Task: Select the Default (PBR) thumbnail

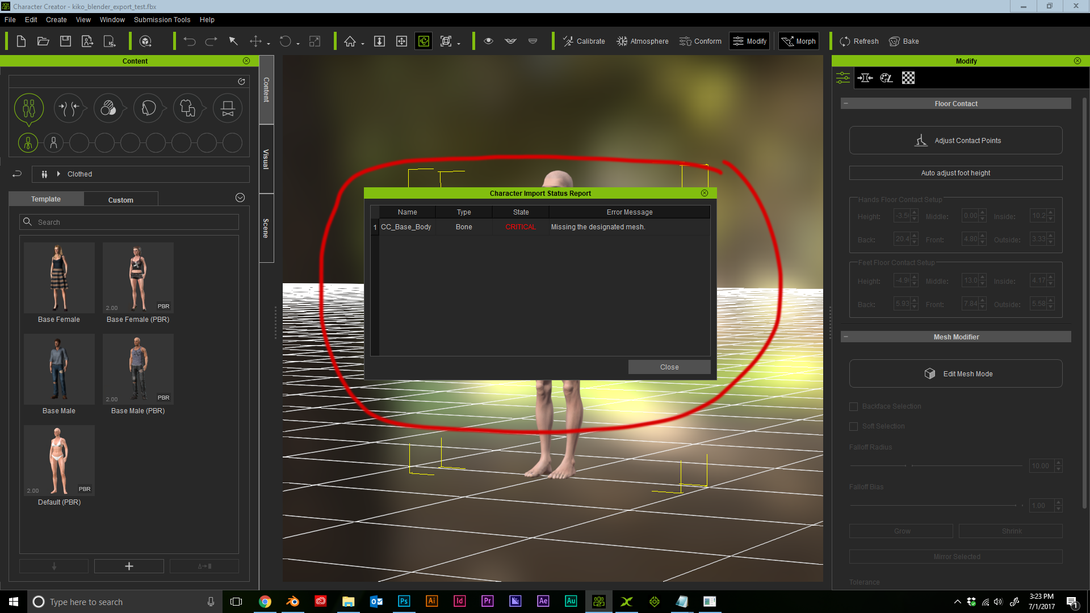Action: [x=59, y=461]
